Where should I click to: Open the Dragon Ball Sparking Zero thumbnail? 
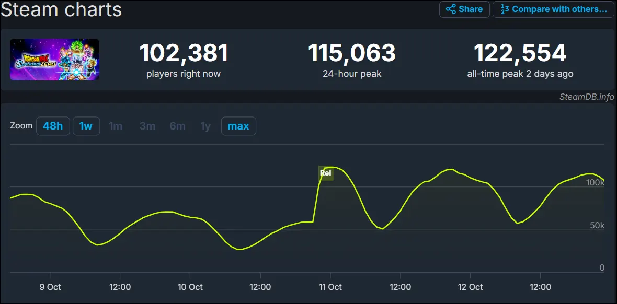54,60
